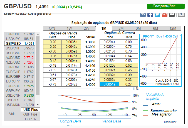Choose the Vols display option
Image resolution: width=188 pixels, height=128 pixels.
12,114
